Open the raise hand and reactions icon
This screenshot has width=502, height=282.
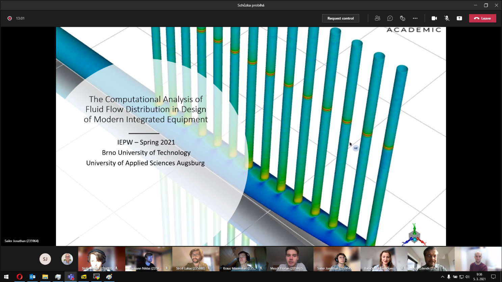pos(402,18)
